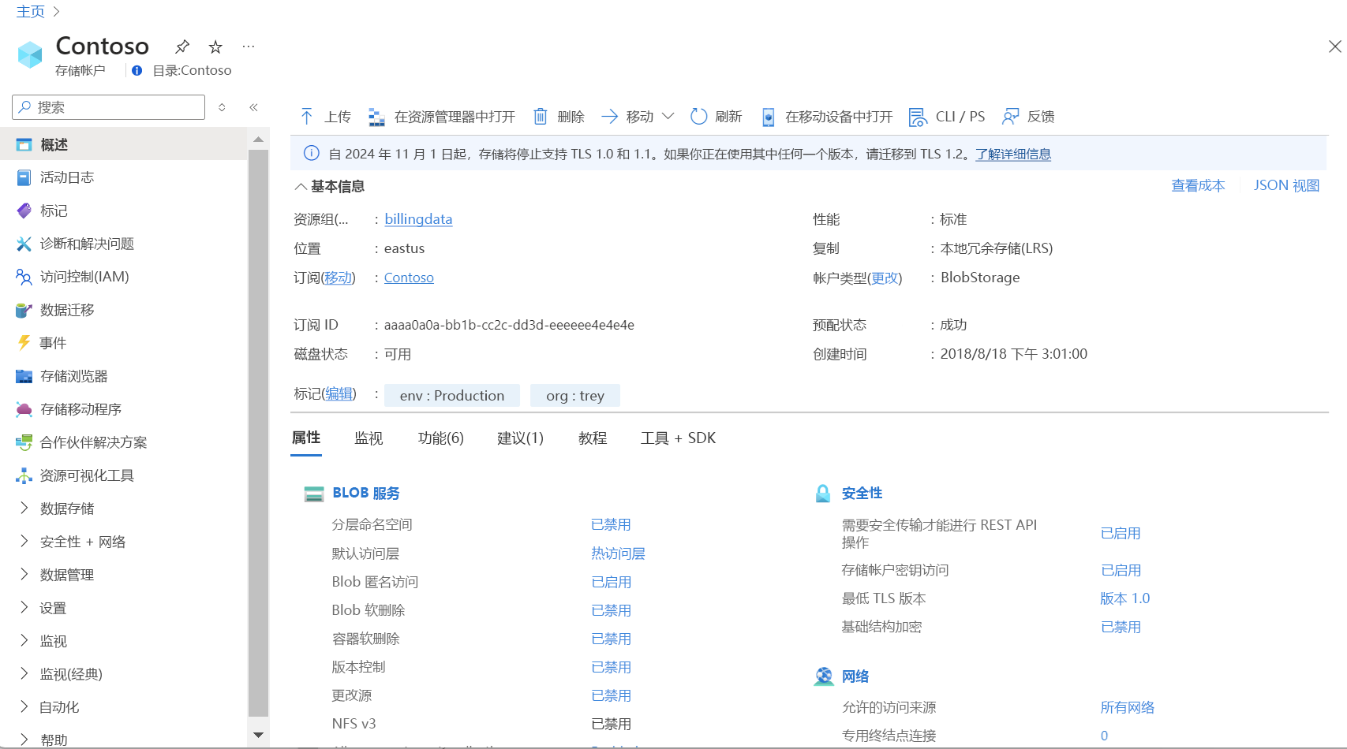Image resolution: width=1347 pixels, height=749 pixels.
Task: Click the info icon beside 目录:Contoso
Action: coord(137,70)
